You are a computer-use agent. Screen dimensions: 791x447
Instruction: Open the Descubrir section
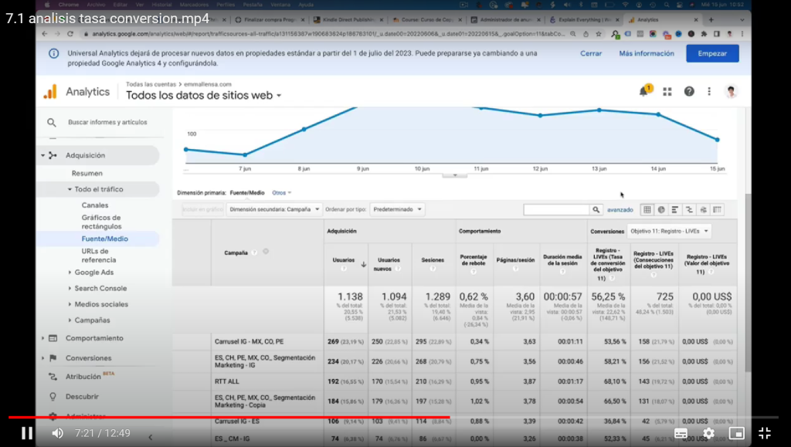coord(82,397)
